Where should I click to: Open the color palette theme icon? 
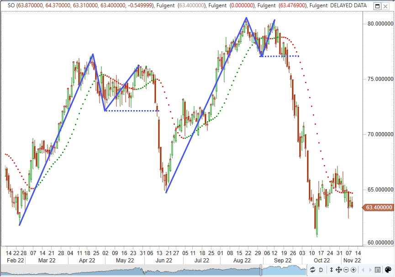[388, 270]
